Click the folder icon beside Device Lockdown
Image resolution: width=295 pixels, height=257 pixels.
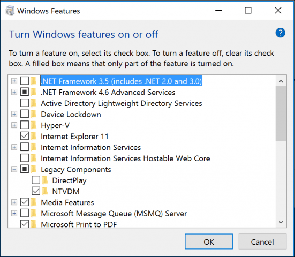click(34, 114)
